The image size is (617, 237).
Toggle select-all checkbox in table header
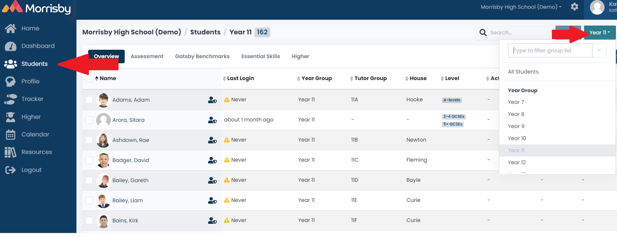89,78
